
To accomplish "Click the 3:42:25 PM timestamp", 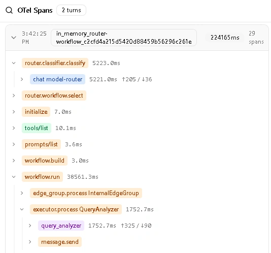I will coord(34,38).
